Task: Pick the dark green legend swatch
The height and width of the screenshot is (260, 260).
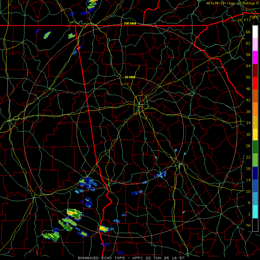Action: pyautogui.click(x=255, y=147)
